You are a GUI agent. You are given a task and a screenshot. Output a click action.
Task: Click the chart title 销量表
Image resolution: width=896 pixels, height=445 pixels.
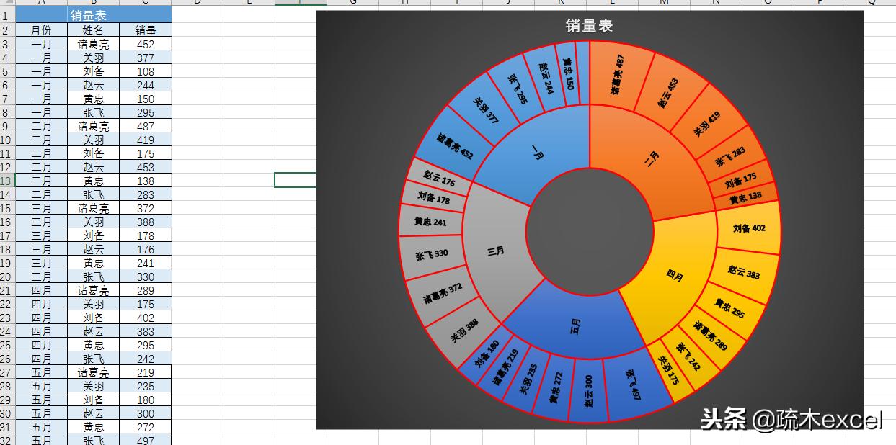[x=589, y=26]
